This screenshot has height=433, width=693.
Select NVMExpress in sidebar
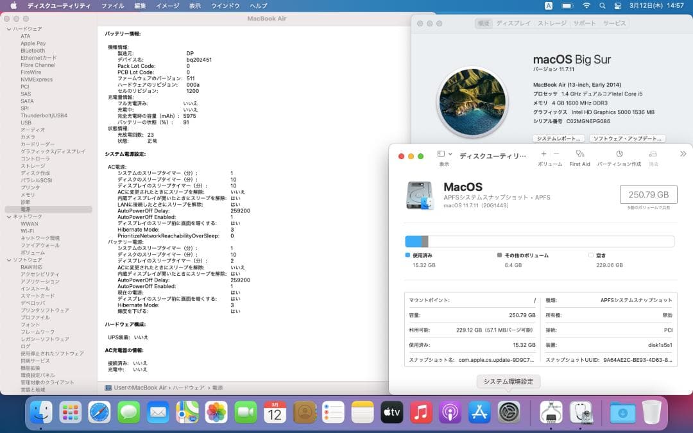[36, 80]
